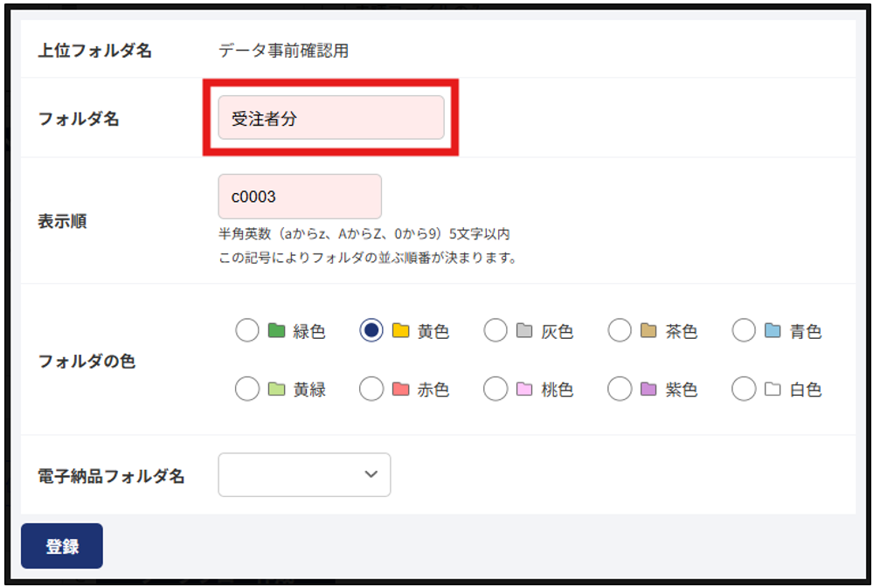Click the dropdown chevron arrow
This screenshot has width=873, height=587.
(371, 474)
